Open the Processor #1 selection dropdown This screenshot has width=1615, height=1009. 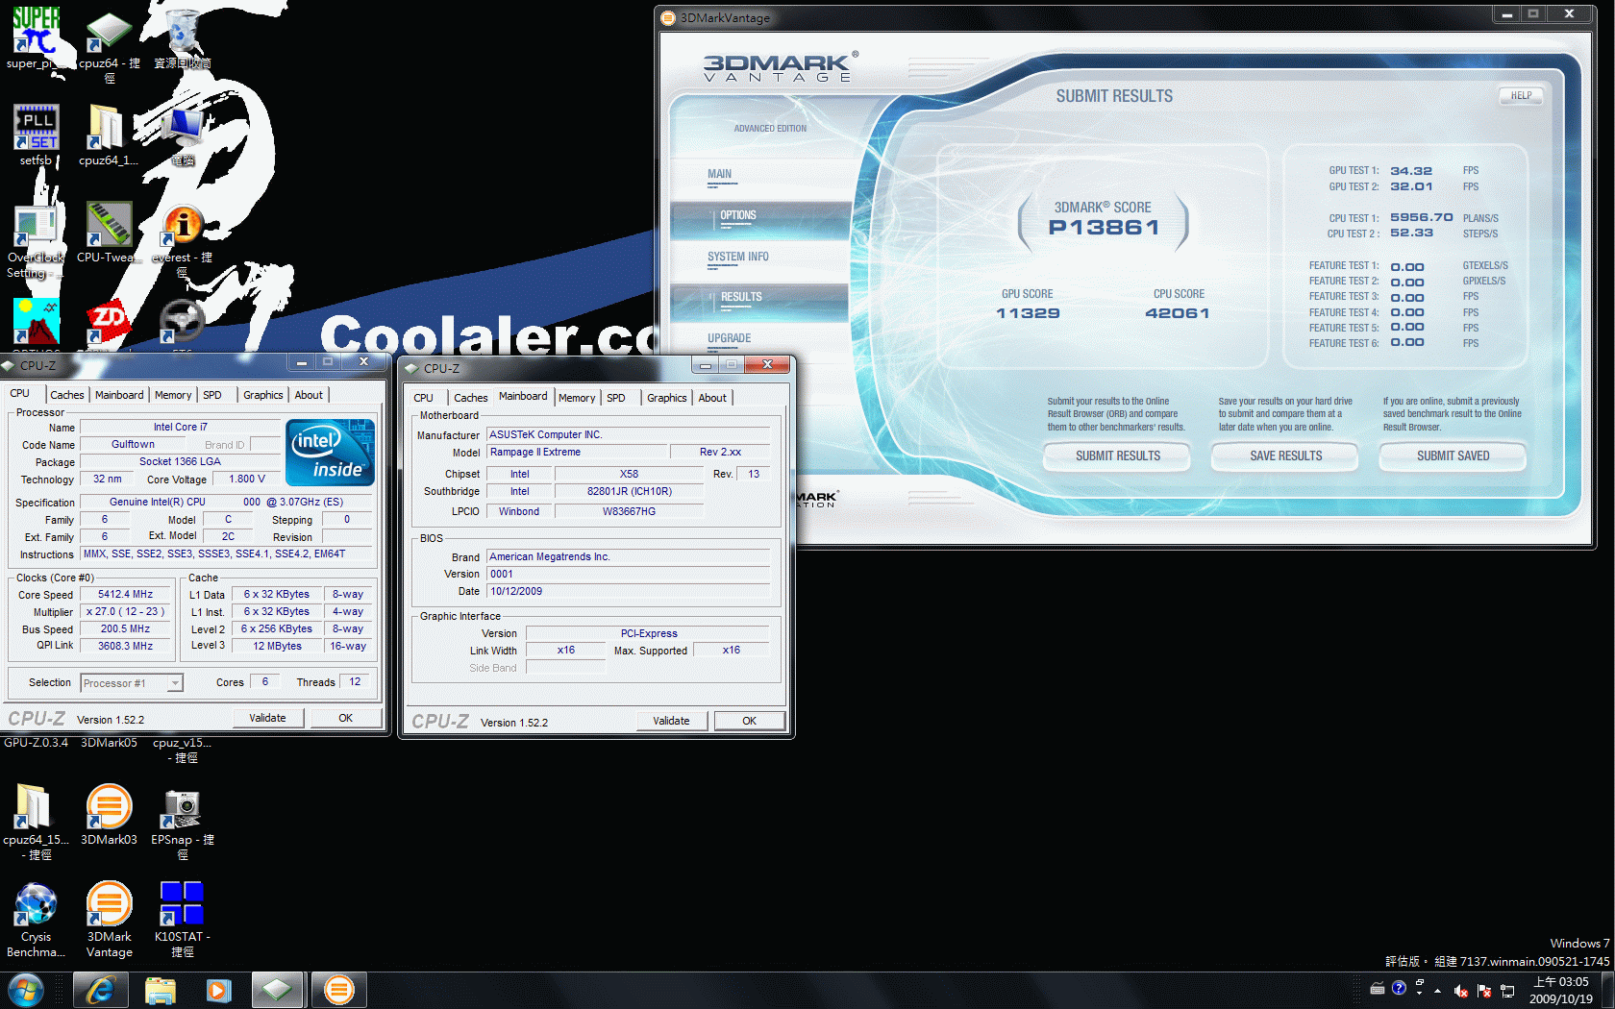coord(132,683)
